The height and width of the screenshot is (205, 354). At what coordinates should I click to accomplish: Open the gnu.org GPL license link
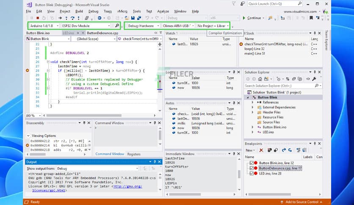click(127, 186)
